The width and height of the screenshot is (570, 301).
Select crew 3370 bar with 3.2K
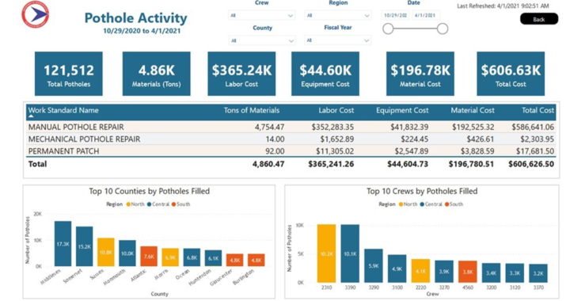point(538,273)
